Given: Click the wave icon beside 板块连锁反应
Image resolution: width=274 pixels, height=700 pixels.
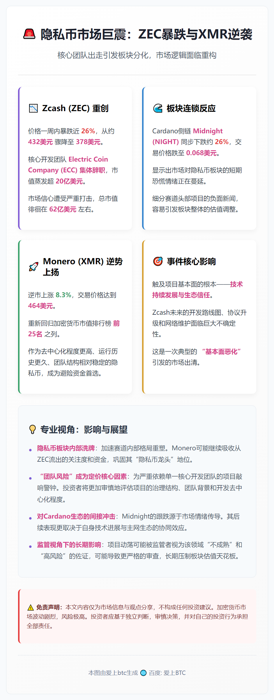Looking at the screenshot, I should click(x=158, y=108).
